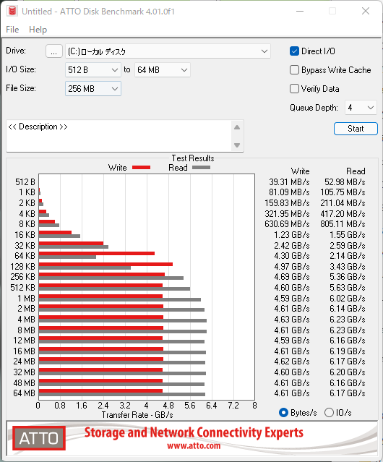Open the I/O Size minimum 512 B dropdown
The height and width of the screenshot is (462, 383).
[x=93, y=70]
